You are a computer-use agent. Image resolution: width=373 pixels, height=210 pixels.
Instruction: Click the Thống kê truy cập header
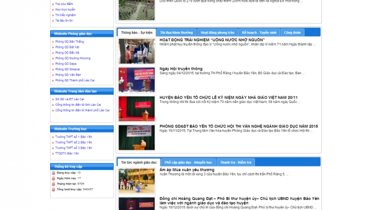coord(82,167)
